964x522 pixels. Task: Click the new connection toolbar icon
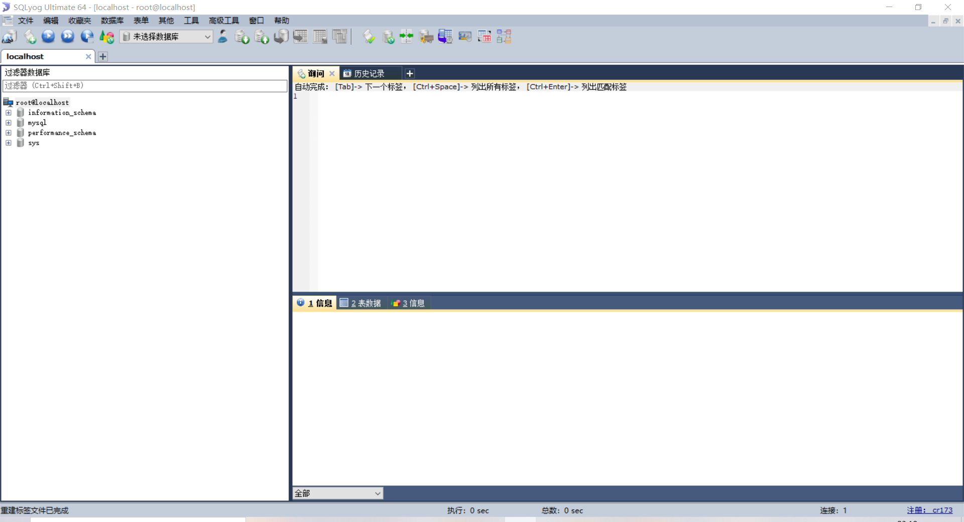tap(10, 37)
